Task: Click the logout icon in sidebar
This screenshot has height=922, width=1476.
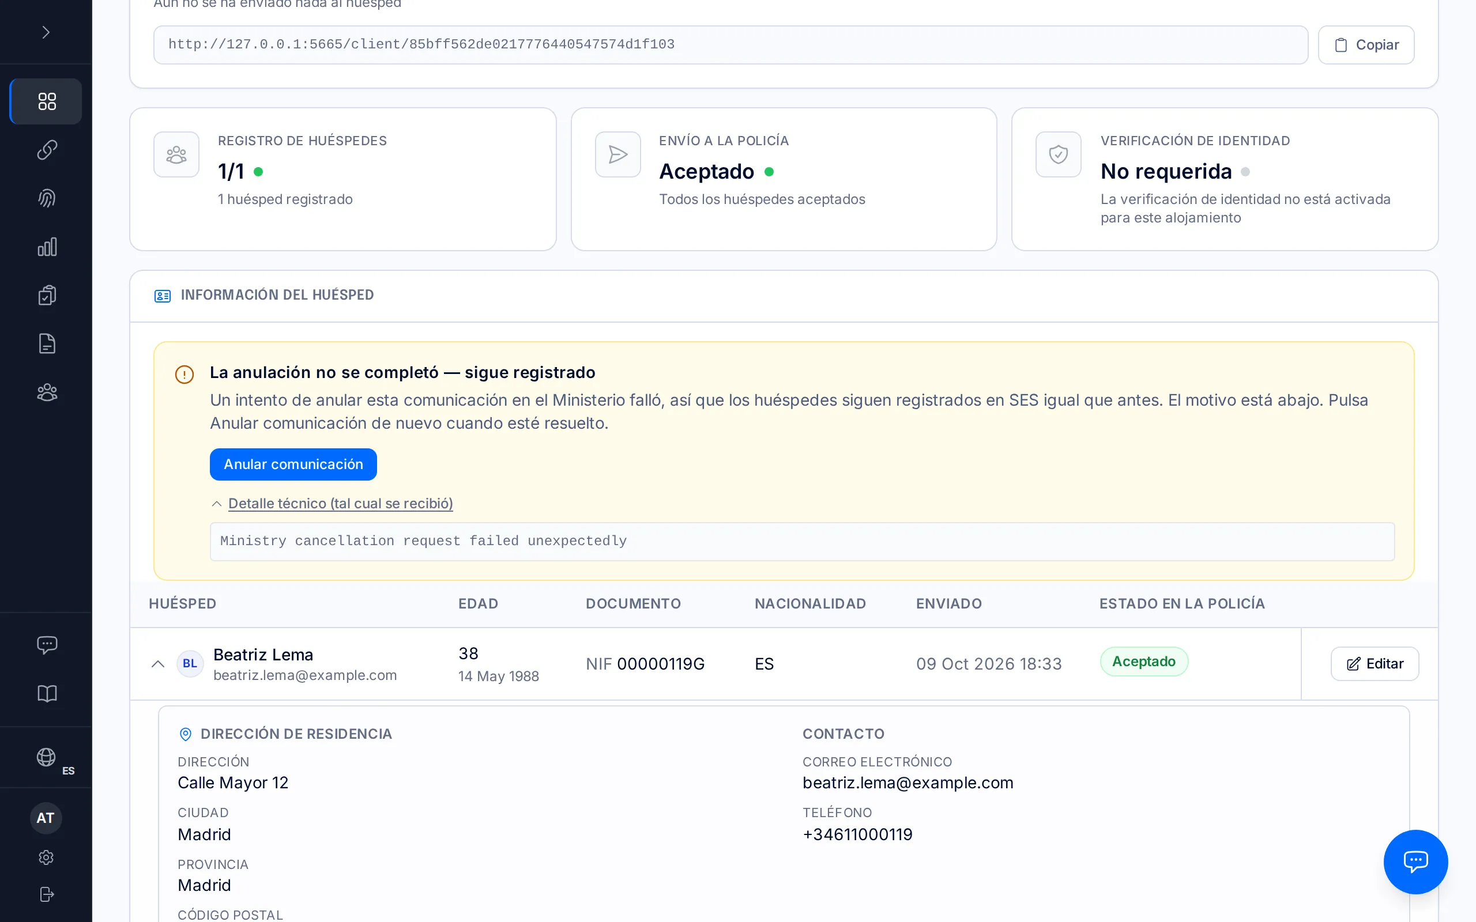Action: pos(46,894)
